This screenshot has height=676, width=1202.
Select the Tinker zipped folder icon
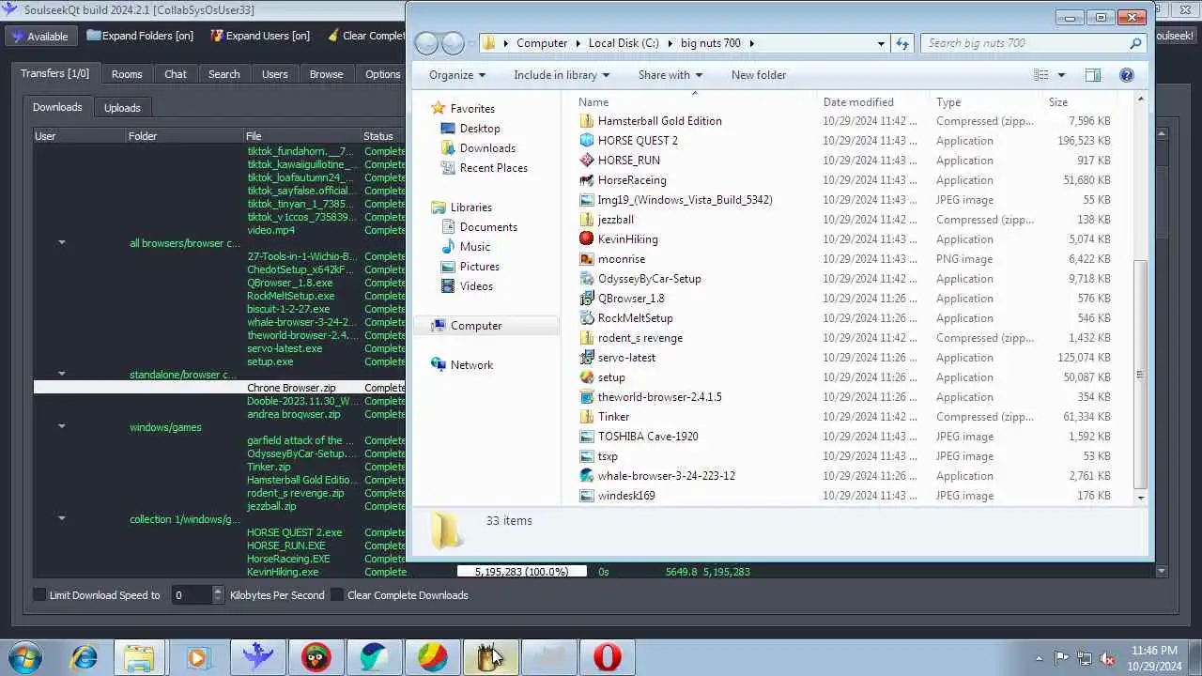click(587, 417)
